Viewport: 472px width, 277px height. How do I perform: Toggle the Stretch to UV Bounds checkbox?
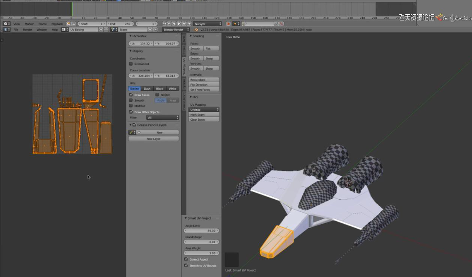tap(186, 265)
